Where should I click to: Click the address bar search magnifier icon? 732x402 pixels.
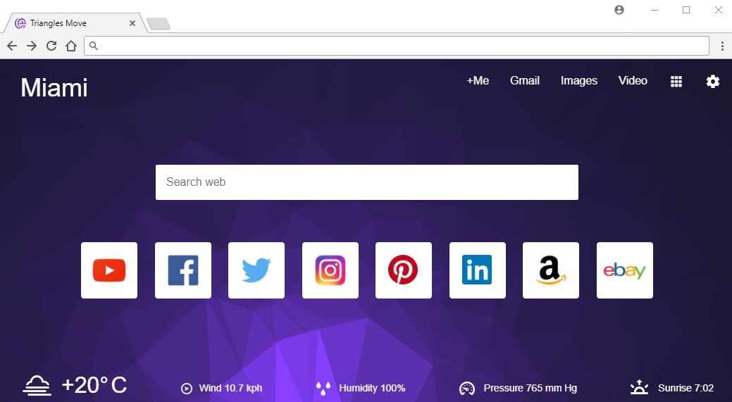pos(94,46)
